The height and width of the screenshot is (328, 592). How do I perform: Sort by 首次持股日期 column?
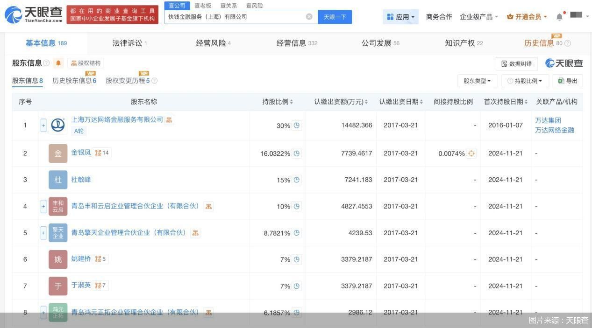tap(506, 102)
